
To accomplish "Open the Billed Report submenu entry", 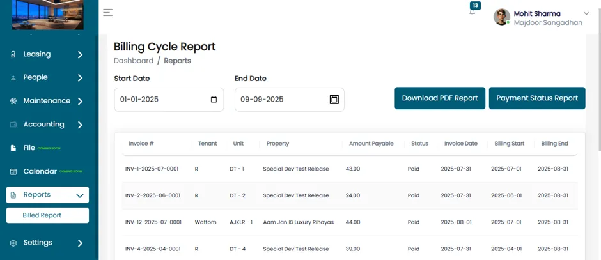I will tap(47, 215).
